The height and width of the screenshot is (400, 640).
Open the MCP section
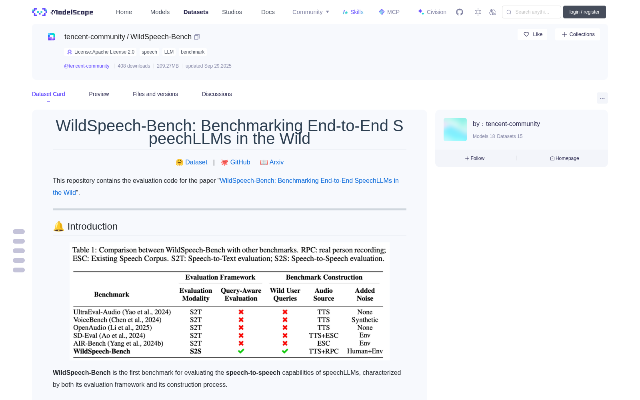(x=389, y=12)
